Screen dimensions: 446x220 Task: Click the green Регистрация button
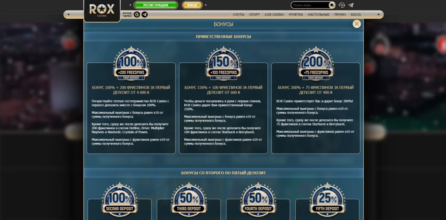[x=155, y=5]
